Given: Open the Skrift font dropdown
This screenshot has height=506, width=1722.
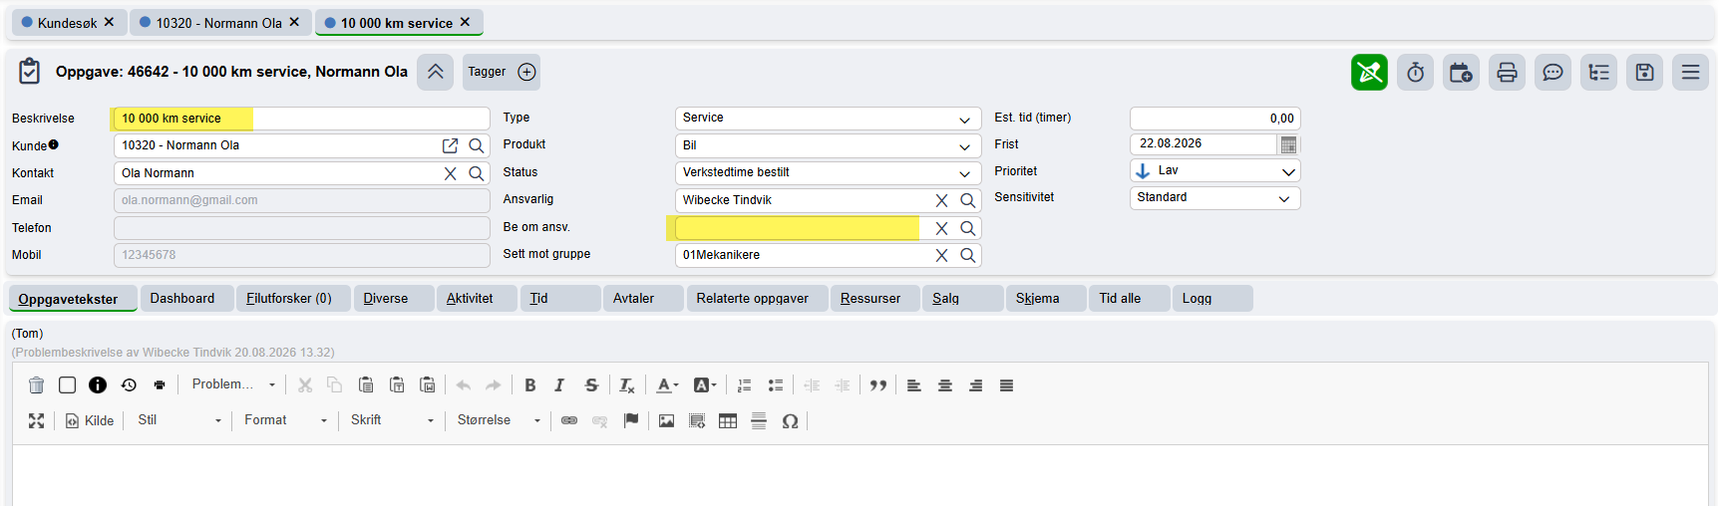Looking at the screenshot, I should click(393, 420).
